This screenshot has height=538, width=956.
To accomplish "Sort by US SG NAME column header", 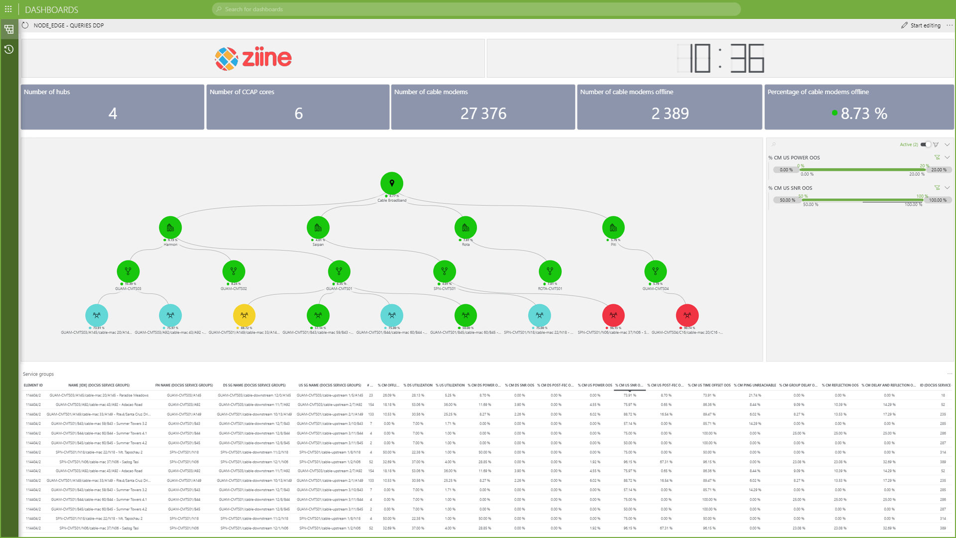I will coord(330,385).
